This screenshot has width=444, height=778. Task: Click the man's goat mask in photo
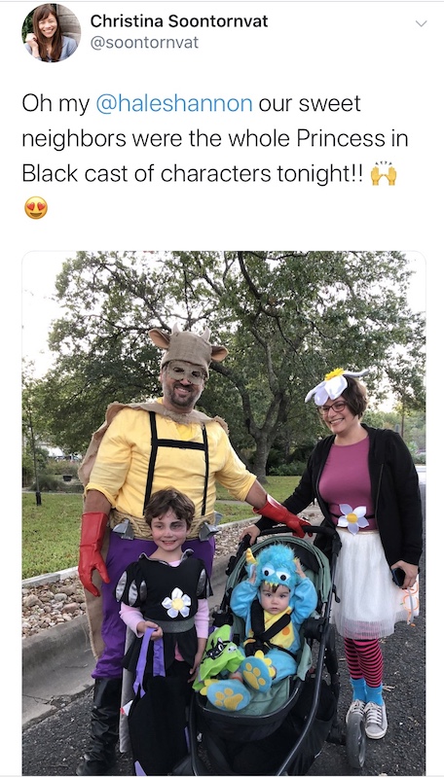pos(188,355)
